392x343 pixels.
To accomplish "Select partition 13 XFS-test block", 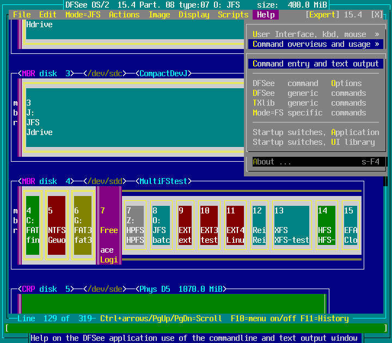I will click(292, 225).
